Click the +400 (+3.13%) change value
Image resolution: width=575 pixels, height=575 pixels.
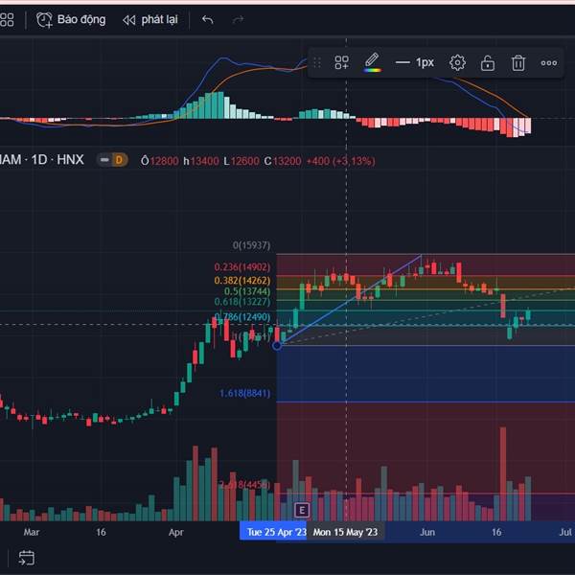(340, 161)
